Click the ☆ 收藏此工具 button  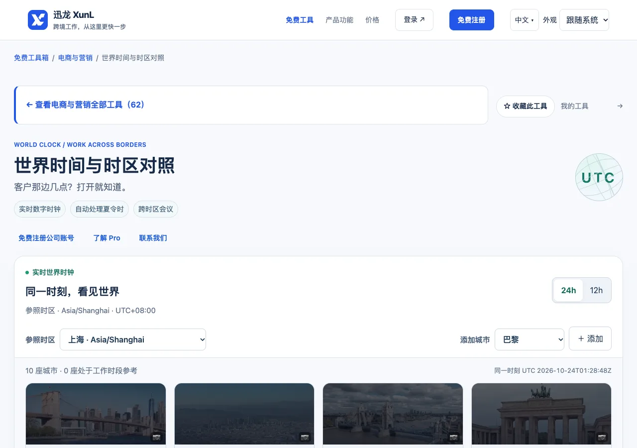(526, 107)
